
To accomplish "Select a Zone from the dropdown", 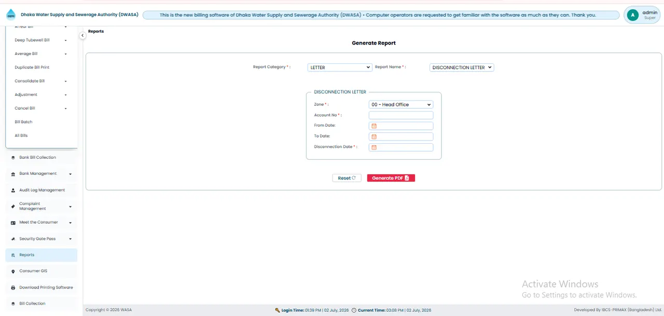I will click(401, 104).
